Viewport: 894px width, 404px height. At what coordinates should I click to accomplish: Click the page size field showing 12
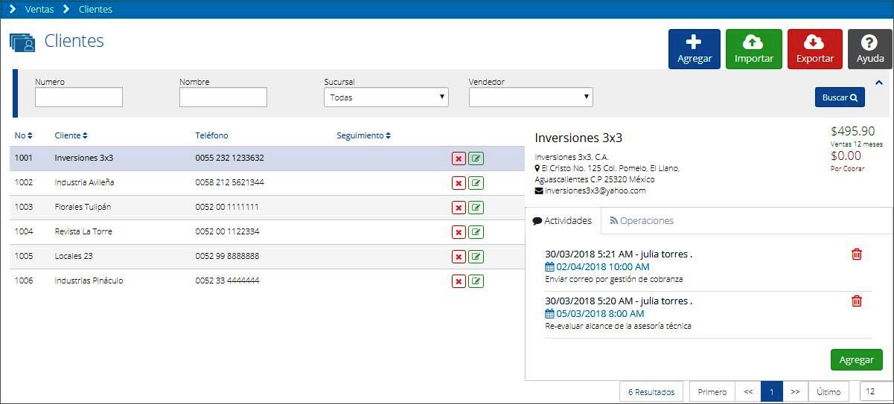[x=875, y=391]
